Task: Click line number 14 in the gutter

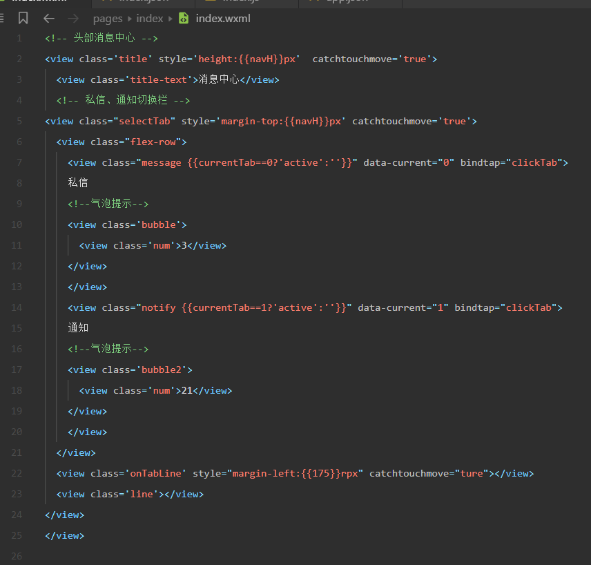Action: [x=17, y=308]
